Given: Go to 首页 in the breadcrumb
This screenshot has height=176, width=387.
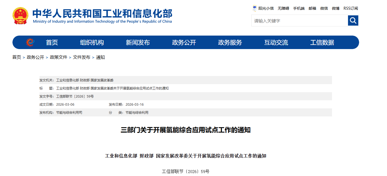Looking at the screenshot, I should coord(17,57).
